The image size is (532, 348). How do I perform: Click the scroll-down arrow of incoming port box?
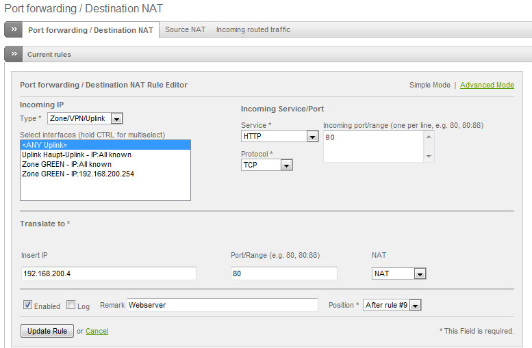[x=429, y=157]
